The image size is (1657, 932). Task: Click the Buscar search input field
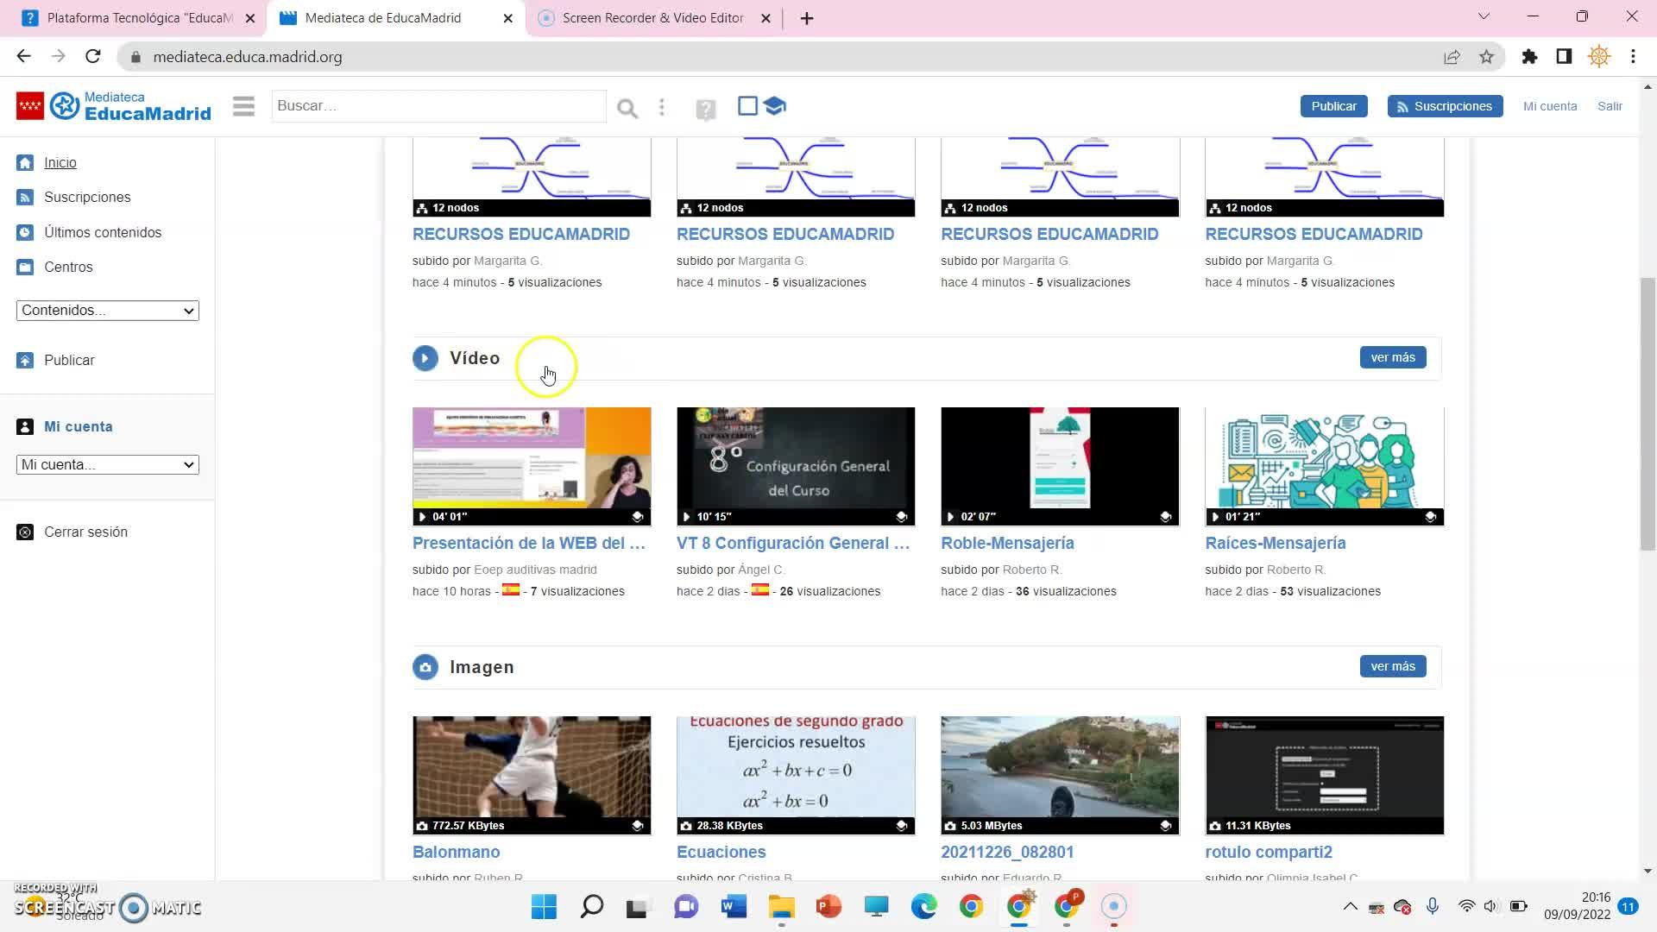click(438, 106)
